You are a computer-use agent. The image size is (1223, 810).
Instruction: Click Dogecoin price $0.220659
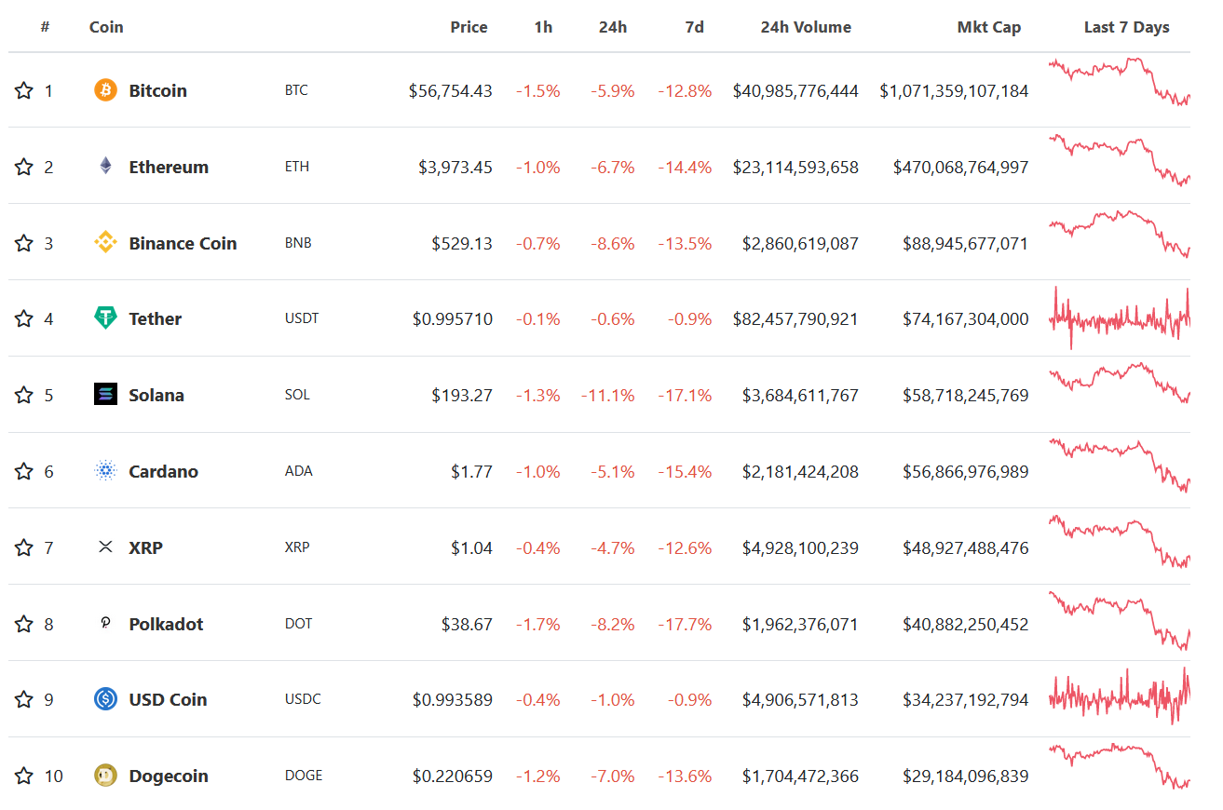[453, 776]
